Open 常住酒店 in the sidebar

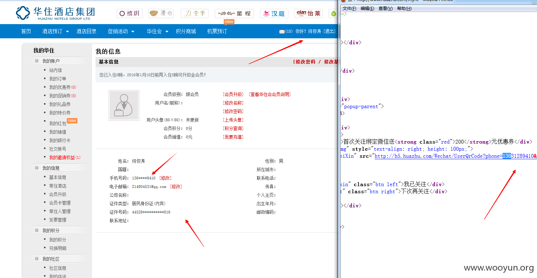click(x=58, y=186)
